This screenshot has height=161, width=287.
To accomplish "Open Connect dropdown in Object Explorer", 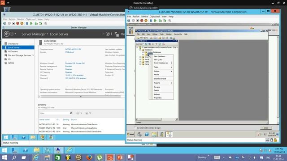I will [x=140, y=44].
